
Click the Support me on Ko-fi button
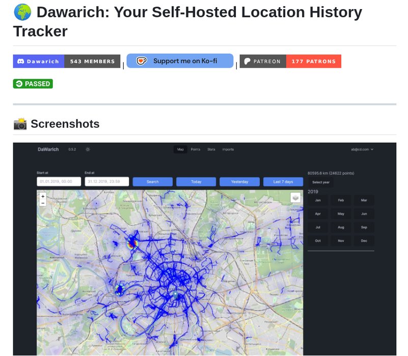coord(180,61)
